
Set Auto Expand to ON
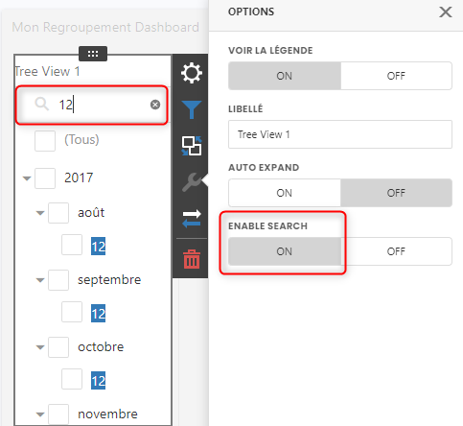pos(285,193)
